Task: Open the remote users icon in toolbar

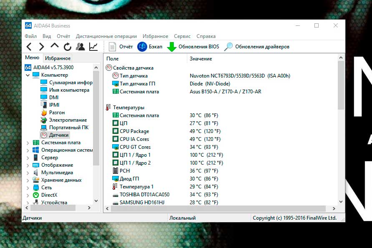Action: tap(80, 47)
